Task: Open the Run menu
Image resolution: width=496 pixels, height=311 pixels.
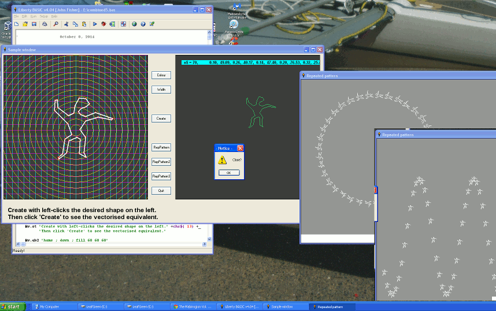Action: pos(33,16)
